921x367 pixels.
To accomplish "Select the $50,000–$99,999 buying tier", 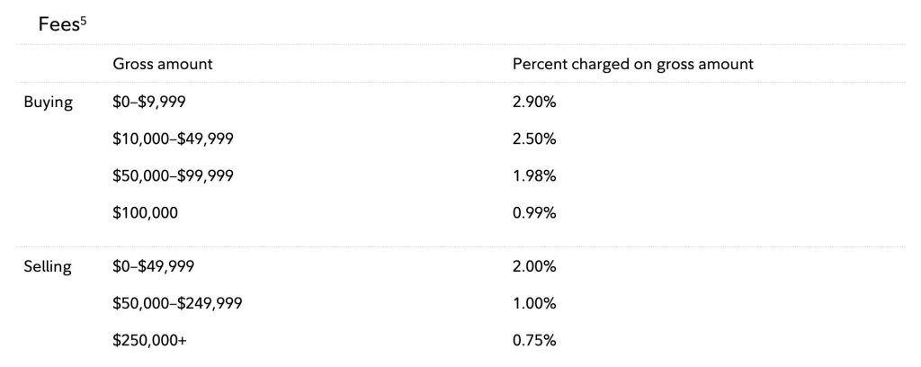I will pos(173,176).
